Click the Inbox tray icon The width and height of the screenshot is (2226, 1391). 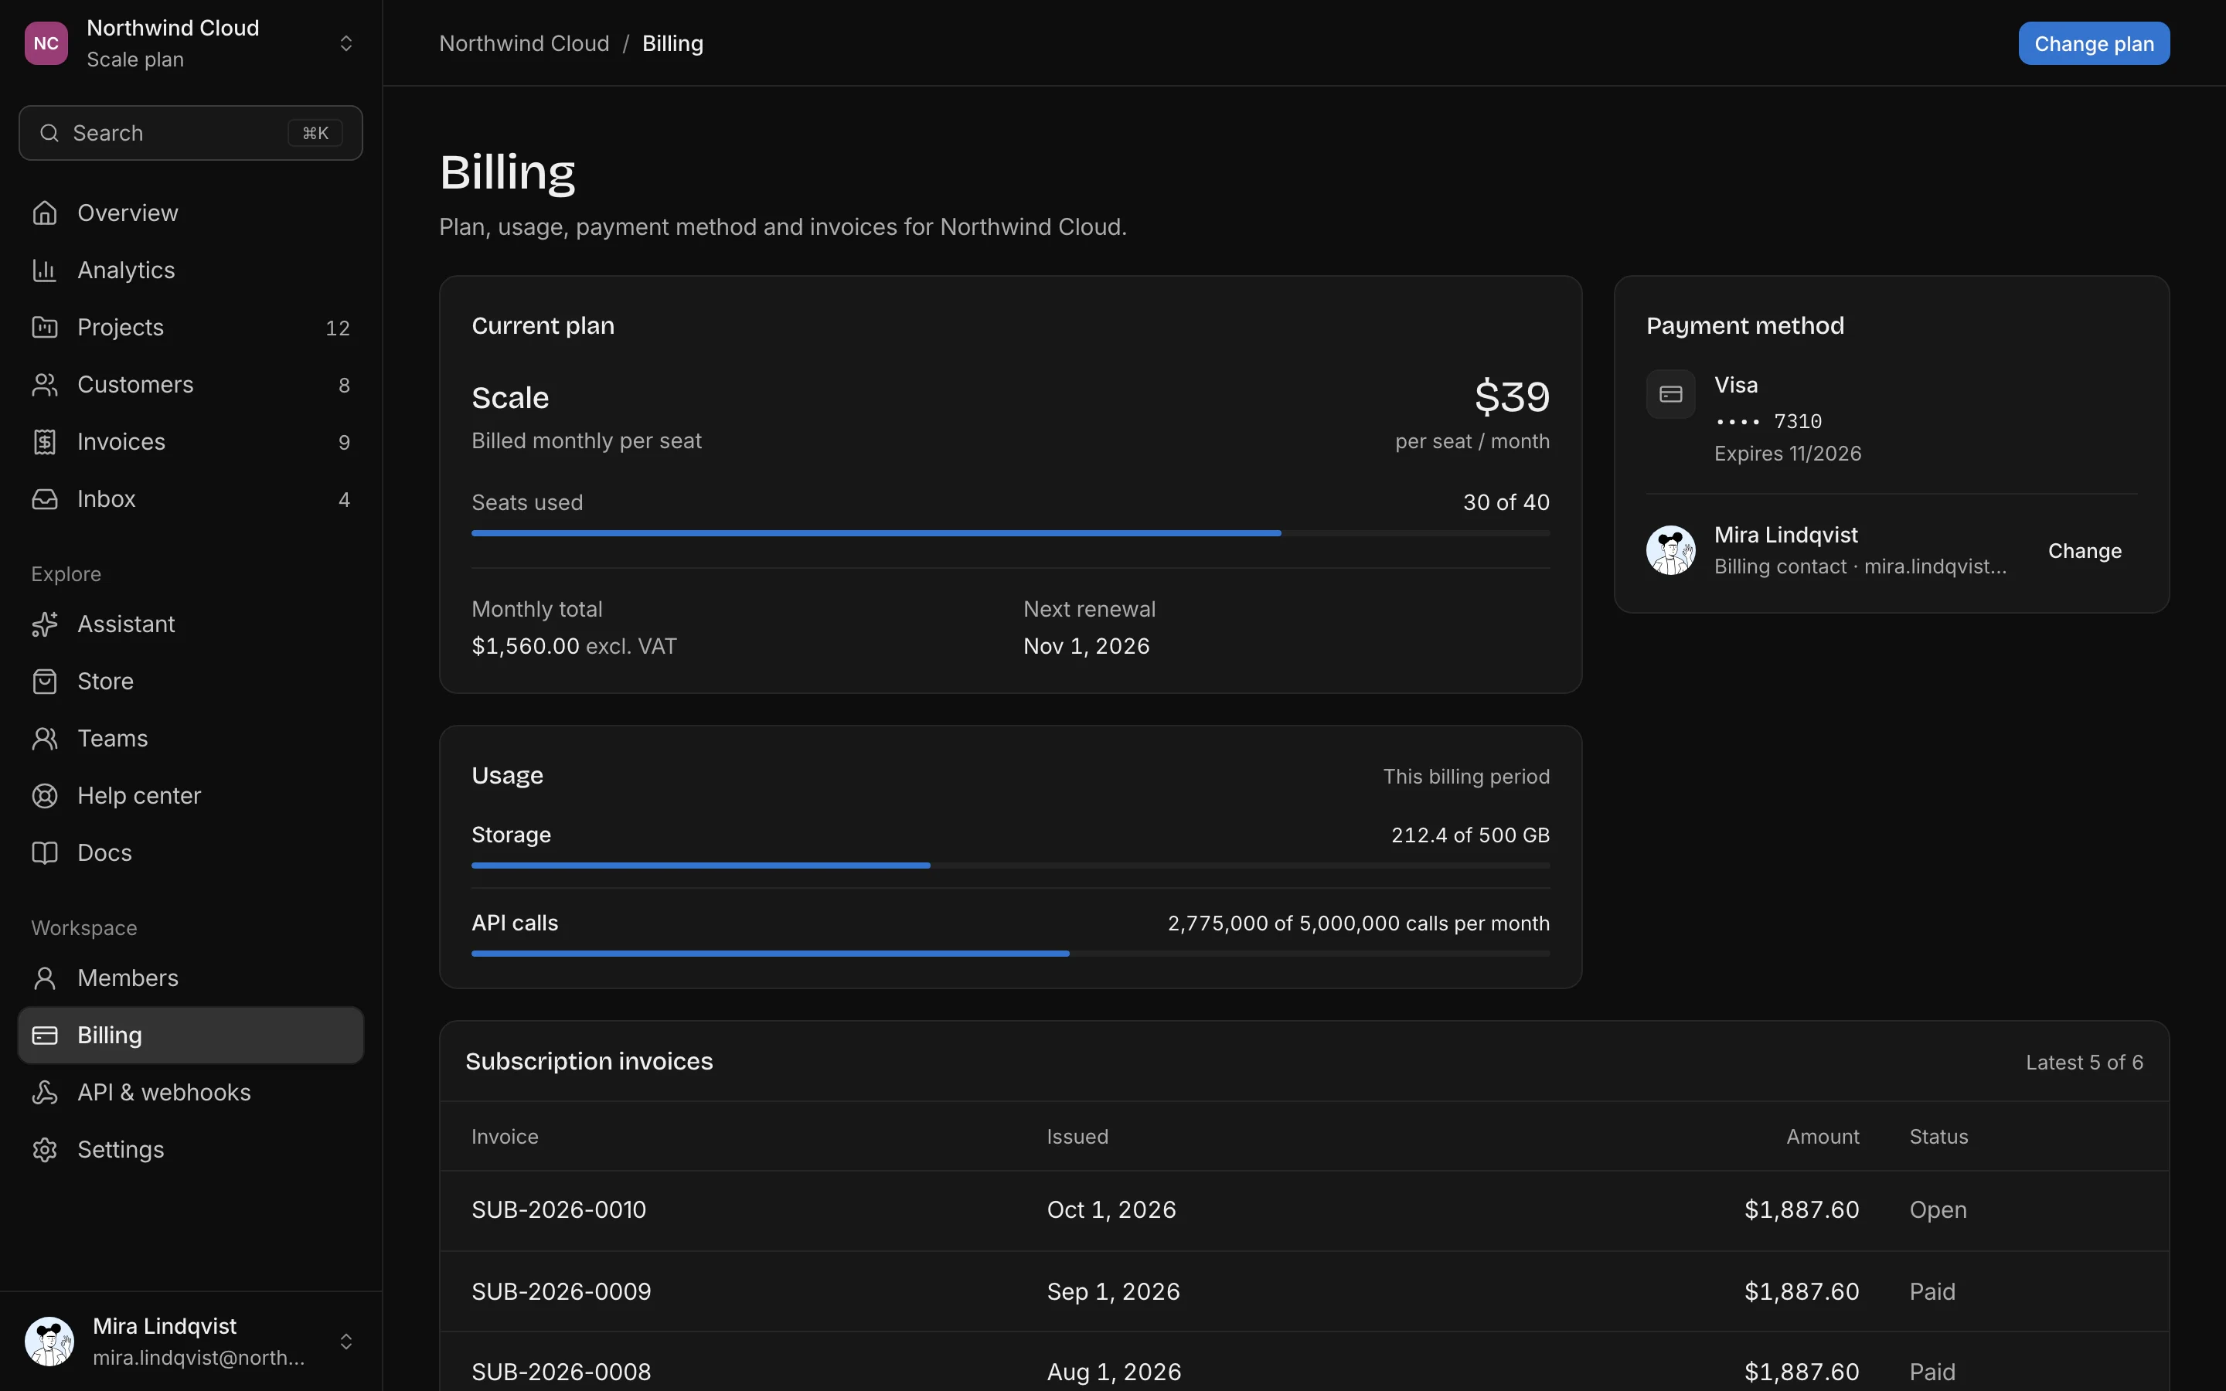(x=44, y=498)
